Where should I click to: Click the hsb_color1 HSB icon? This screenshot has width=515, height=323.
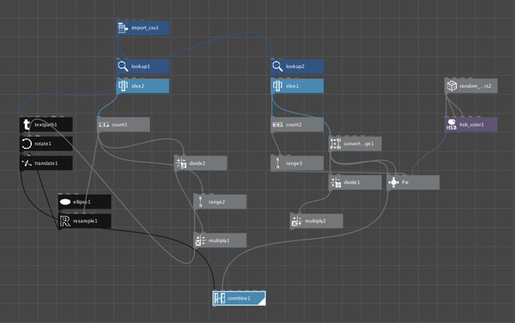click(451, 125)
